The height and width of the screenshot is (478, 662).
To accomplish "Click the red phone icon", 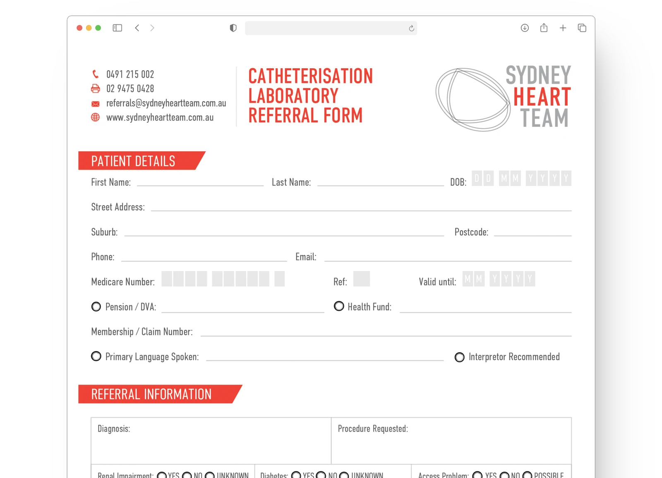I will [x=96, y=74].
